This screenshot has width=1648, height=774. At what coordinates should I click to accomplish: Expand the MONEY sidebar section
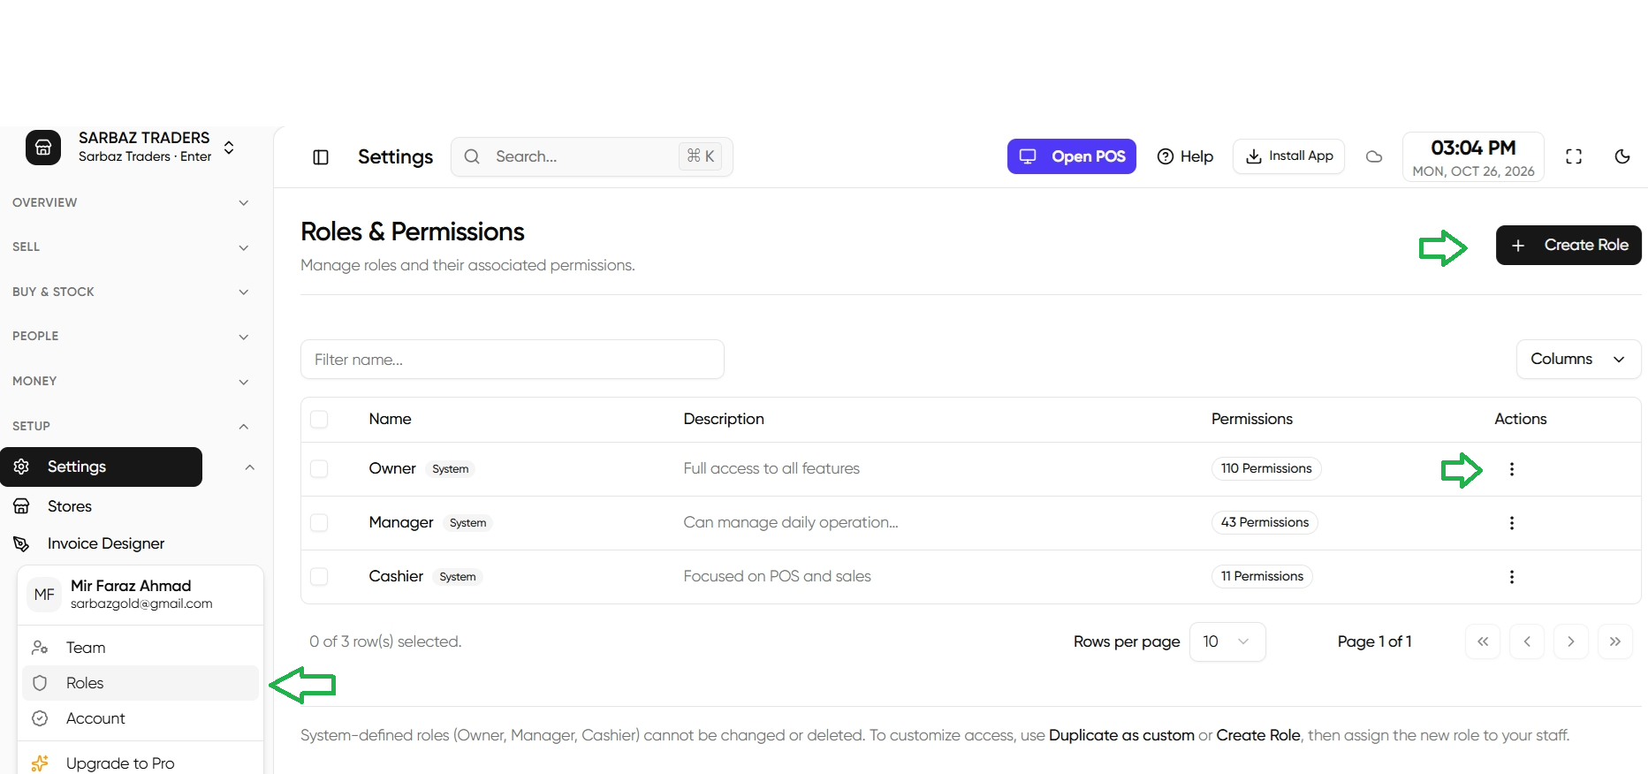click(x=131, y=381)
